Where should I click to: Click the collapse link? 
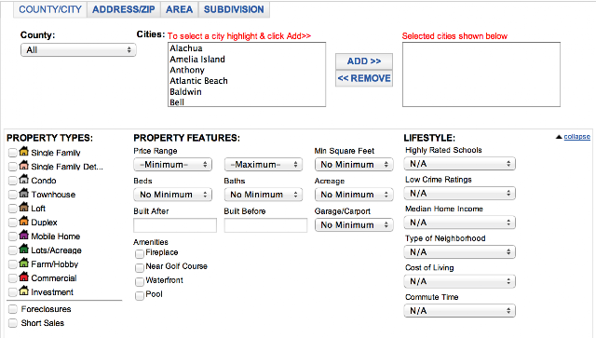pos(577,137)
